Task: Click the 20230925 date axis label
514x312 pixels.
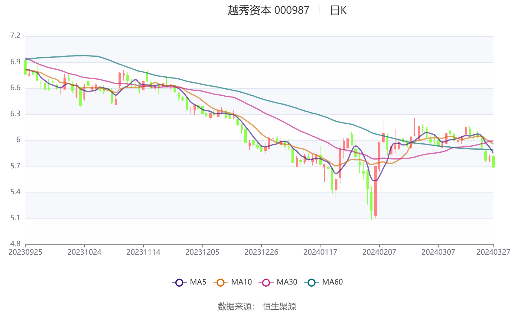Action: pos(25,252)
